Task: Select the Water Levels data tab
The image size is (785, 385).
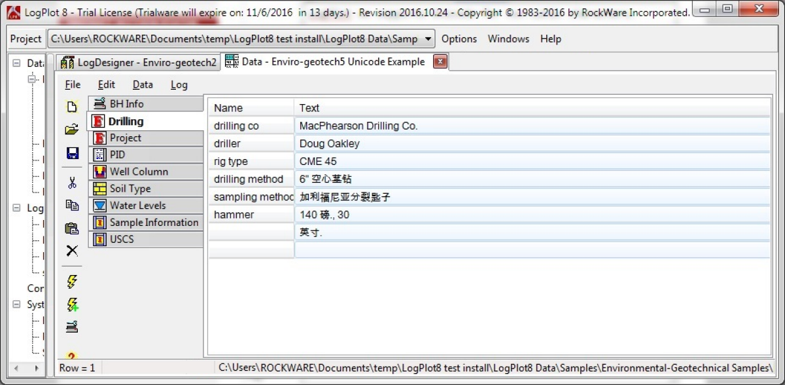Action: (x=139, y=206)
